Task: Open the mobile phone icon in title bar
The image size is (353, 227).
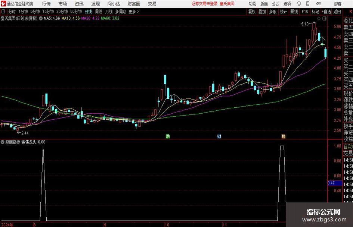Action: tap(308, 4)
